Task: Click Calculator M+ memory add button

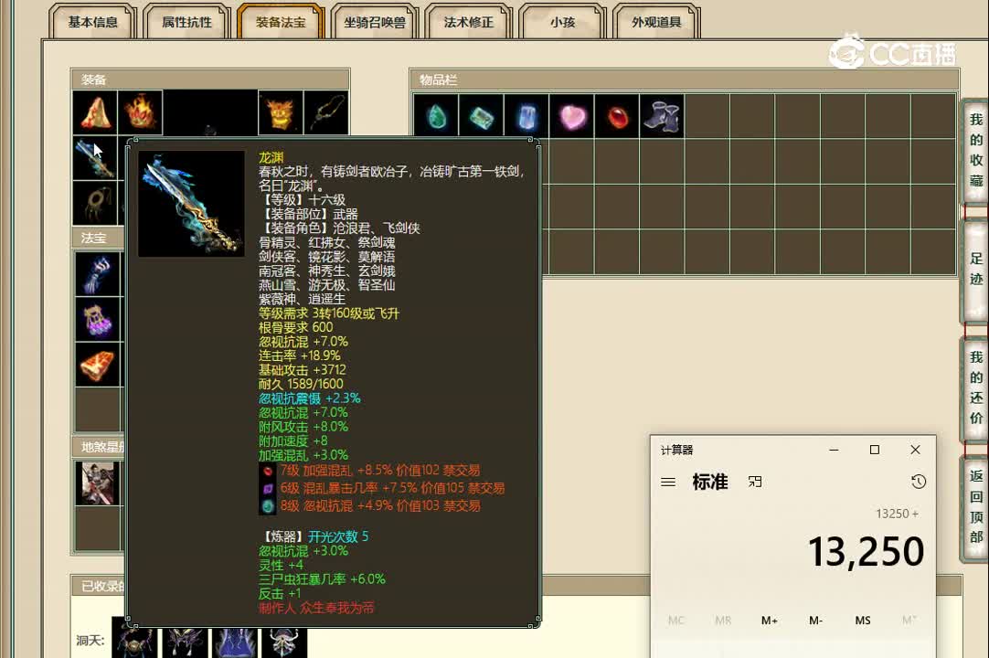Action: click(770, 621)
